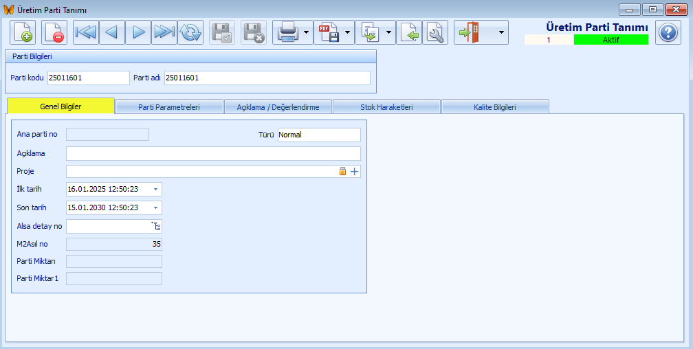Image resolution: width=693 pixels, height=349 pixels.
Task: Expand the İlk tarih date dropdown
Action: [x=155, y=189]
